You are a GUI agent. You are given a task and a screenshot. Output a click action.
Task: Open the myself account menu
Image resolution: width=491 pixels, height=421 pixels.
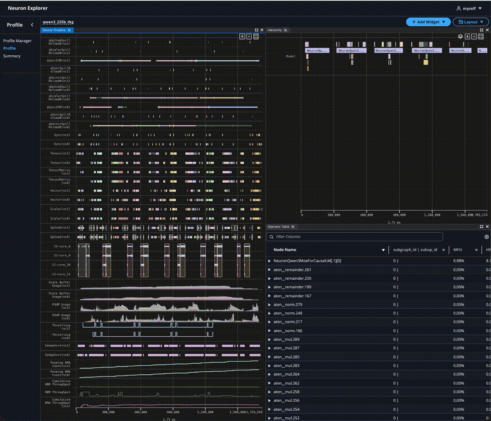click(468, 8)
